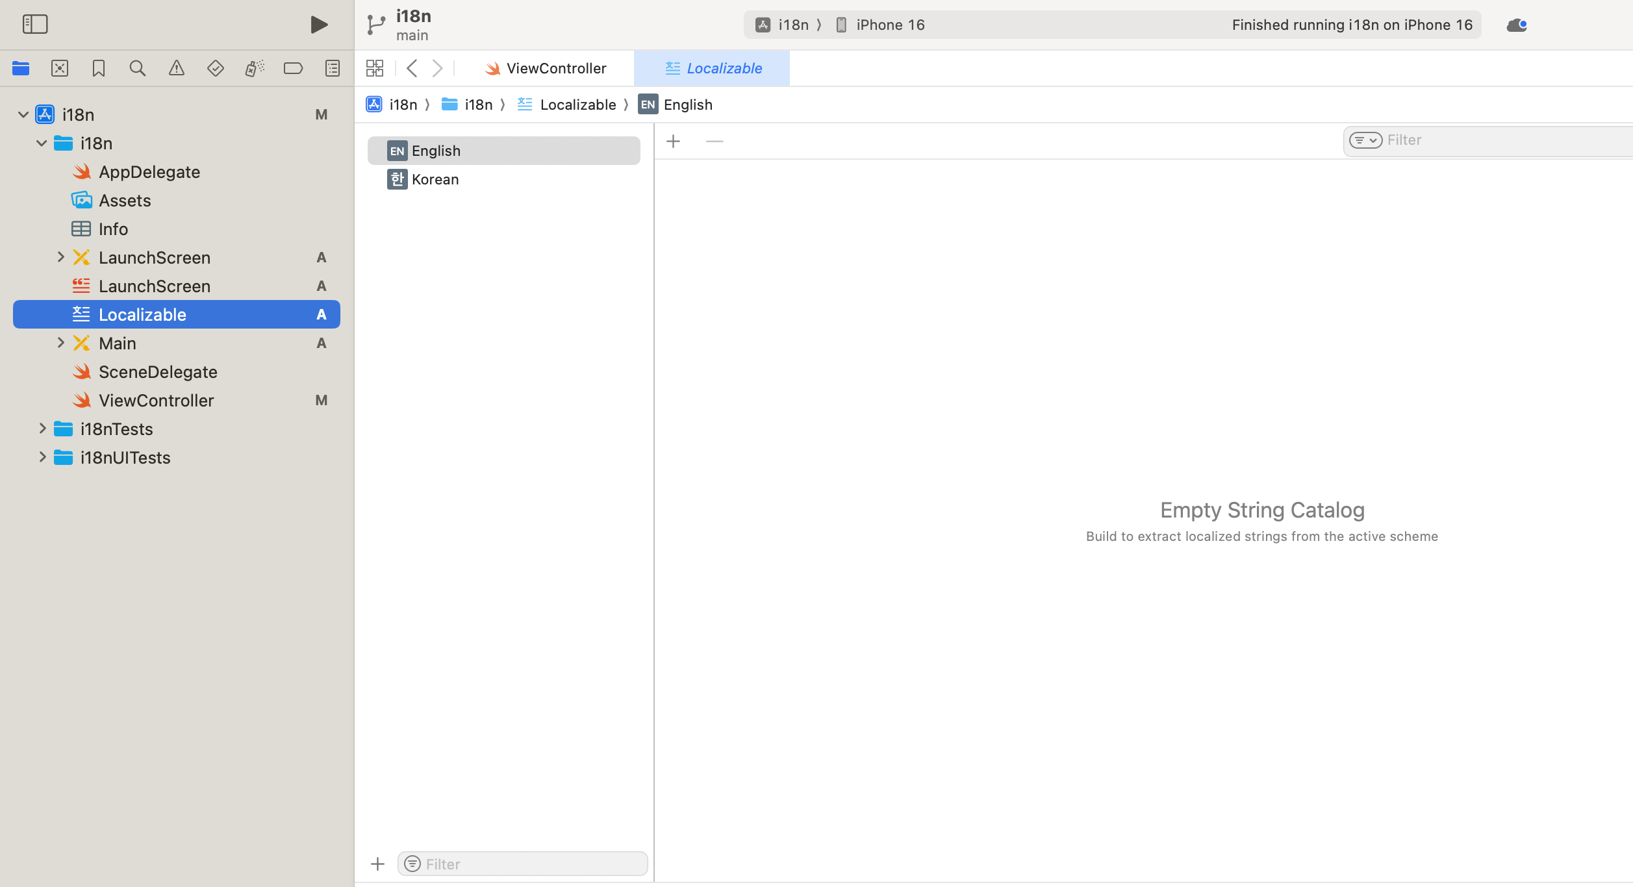Click the main branch label
The height and width of the screenshot is (887, 1633).
[x=412, y=35]
